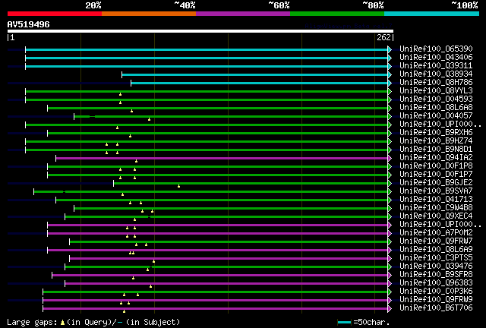Select the UniRef100_Q41713 label
The width and height of the screenshot is (486, 328).
point(436,200)
